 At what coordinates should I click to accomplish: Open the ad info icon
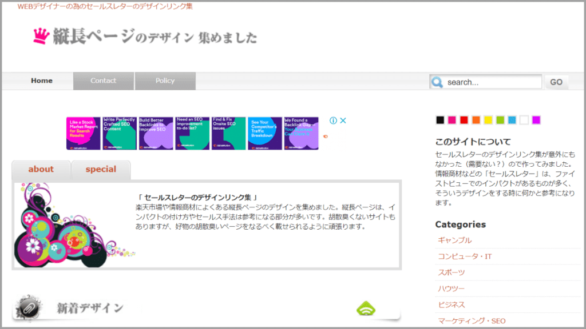tap(333, 121)
